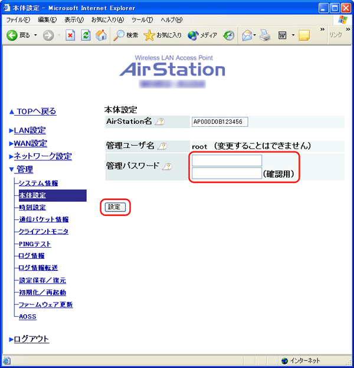This screenshot has width=354, height=368.
Task: Open the 設定保存/復元 page
Action: coord(42,280)
